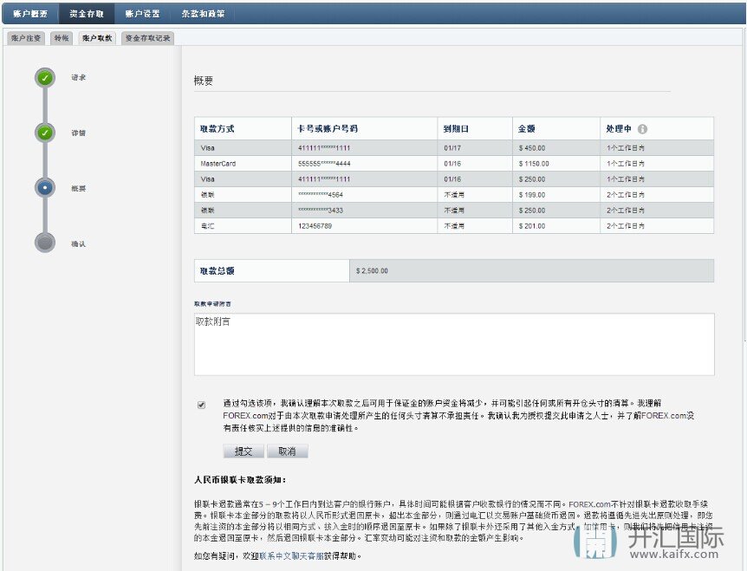The width and height of the screenshot is (747, 571).
Task: Click the gray 确认 step circle
Action: click(45, 243)
